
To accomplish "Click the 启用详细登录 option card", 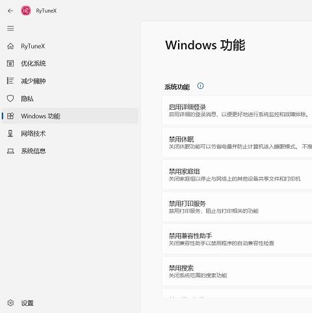I will coord(237,110).
